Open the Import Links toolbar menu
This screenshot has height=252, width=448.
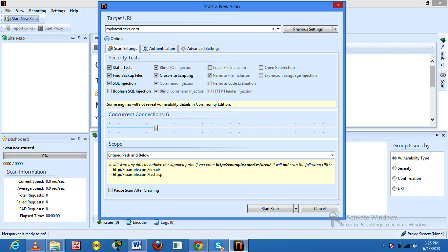(20, 28)
